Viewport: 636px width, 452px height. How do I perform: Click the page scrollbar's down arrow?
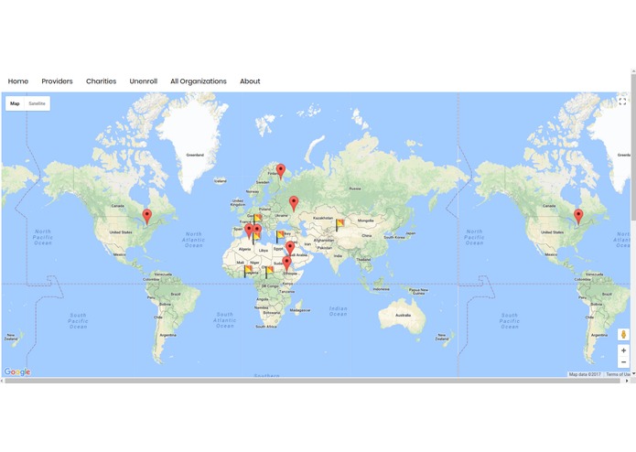[x=633, y=373]
